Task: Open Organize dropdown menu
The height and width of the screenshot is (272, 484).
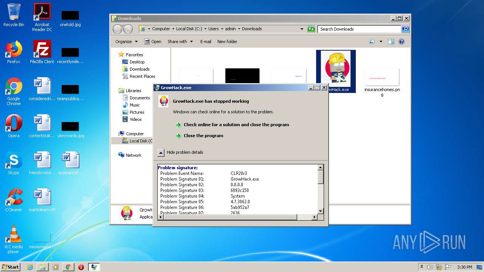Action: (x=127, y=42)
